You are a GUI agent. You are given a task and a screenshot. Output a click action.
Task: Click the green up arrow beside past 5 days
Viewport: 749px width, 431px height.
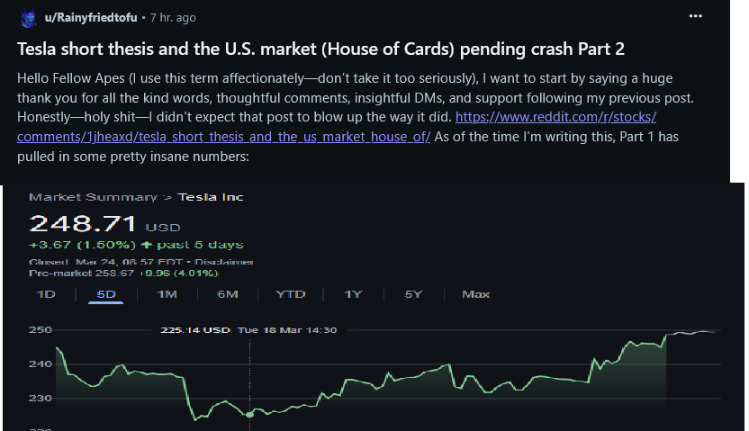click(148, 245)
